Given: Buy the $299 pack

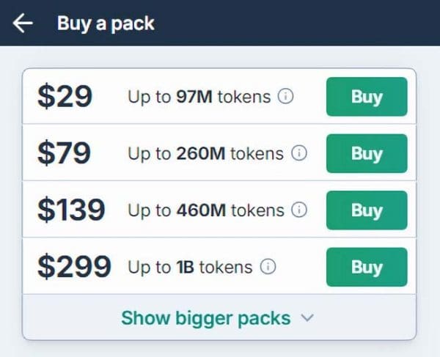Looking at the screenshot, I should 367,267.
